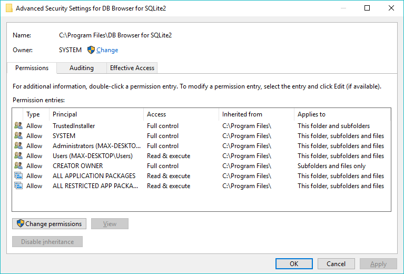Click the shield icon next to Change owner

[91, 50]
